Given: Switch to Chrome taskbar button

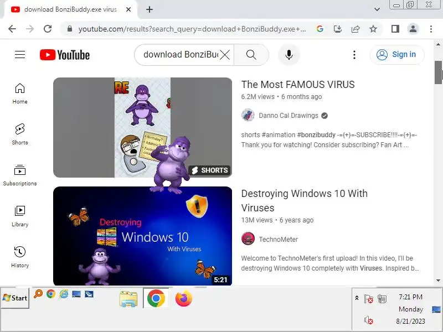Looking at the screenshot, I should click(156, 298).
